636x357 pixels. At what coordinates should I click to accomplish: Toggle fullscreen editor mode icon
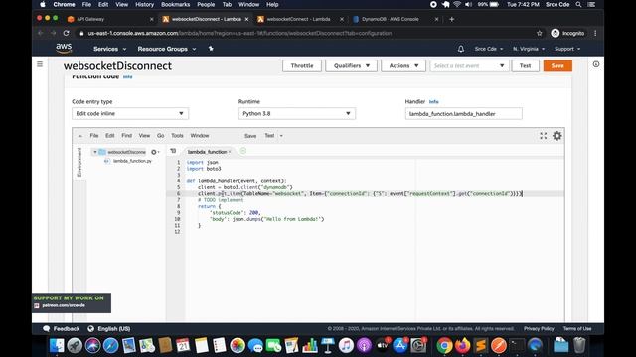tap(544, 136)
